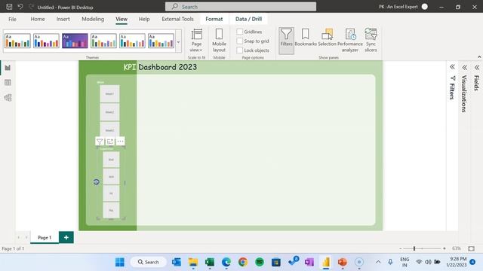
Task: Open File Explorer from the taskbar
Action: pyautogui.click(x=193, y=262)
